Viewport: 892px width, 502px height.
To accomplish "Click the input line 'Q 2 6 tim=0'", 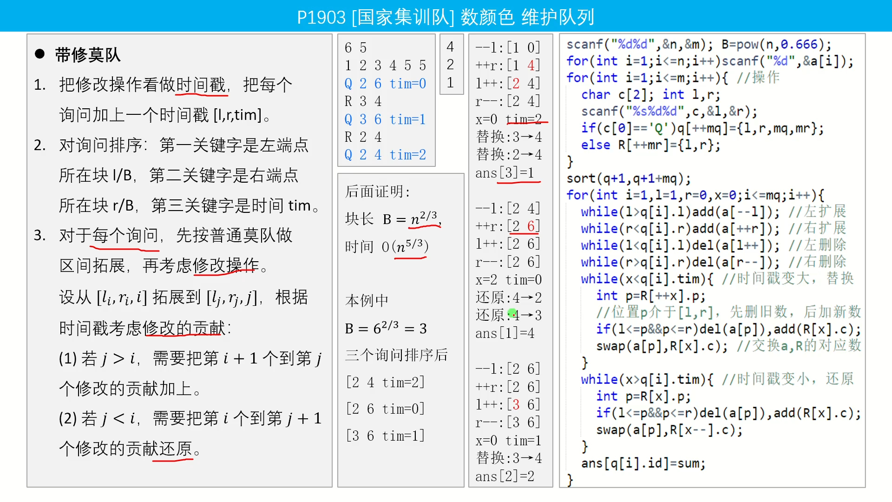I will 385,83.
